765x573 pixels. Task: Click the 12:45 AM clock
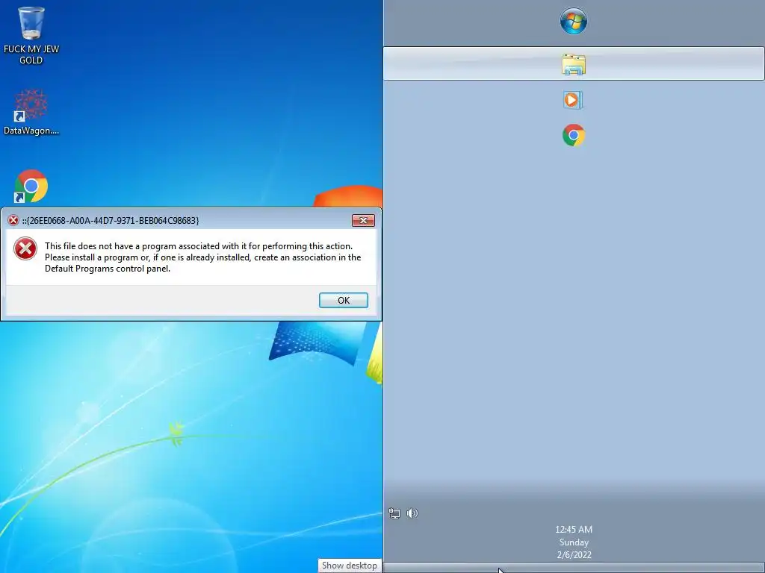pos(574,530)
